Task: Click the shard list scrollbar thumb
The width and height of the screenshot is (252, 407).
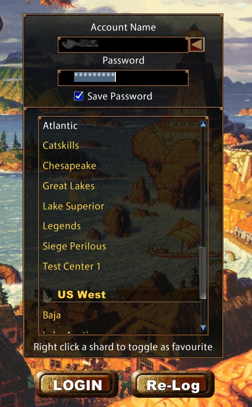Action: (x=203, y=273)
